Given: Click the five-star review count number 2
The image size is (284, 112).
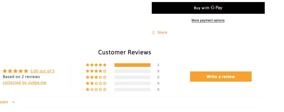Looking at the screenshot, I should point(158,65).
